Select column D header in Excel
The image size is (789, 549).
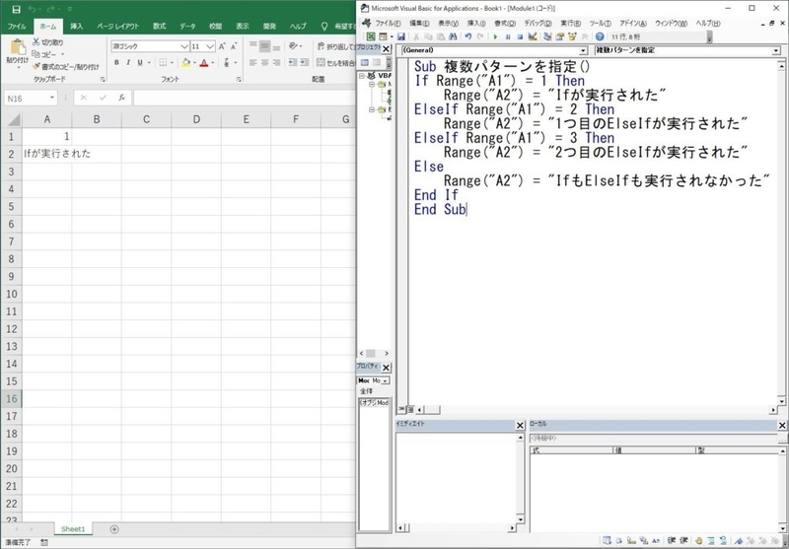click(x=196, y=119)
